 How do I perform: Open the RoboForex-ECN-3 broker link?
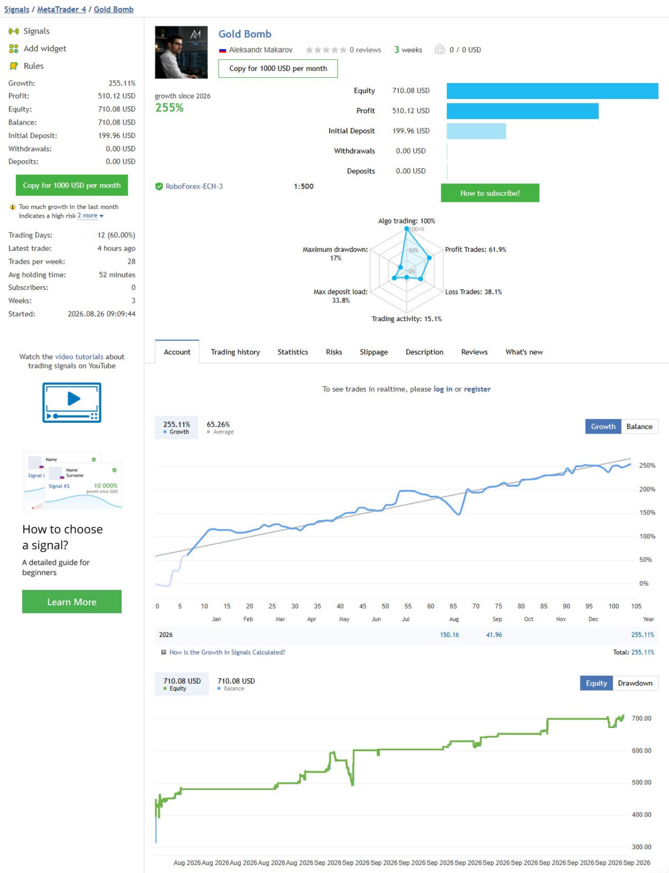coord(194,186)
